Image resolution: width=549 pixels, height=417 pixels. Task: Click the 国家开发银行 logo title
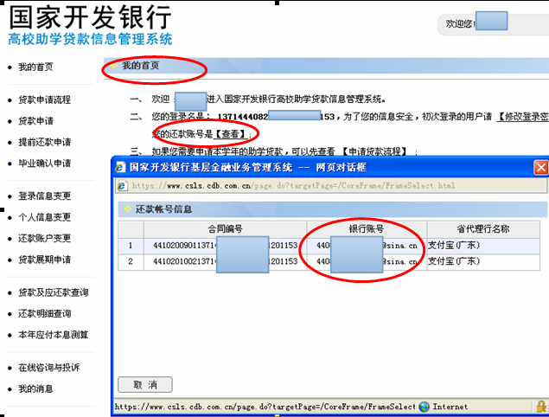coord(90,17)
